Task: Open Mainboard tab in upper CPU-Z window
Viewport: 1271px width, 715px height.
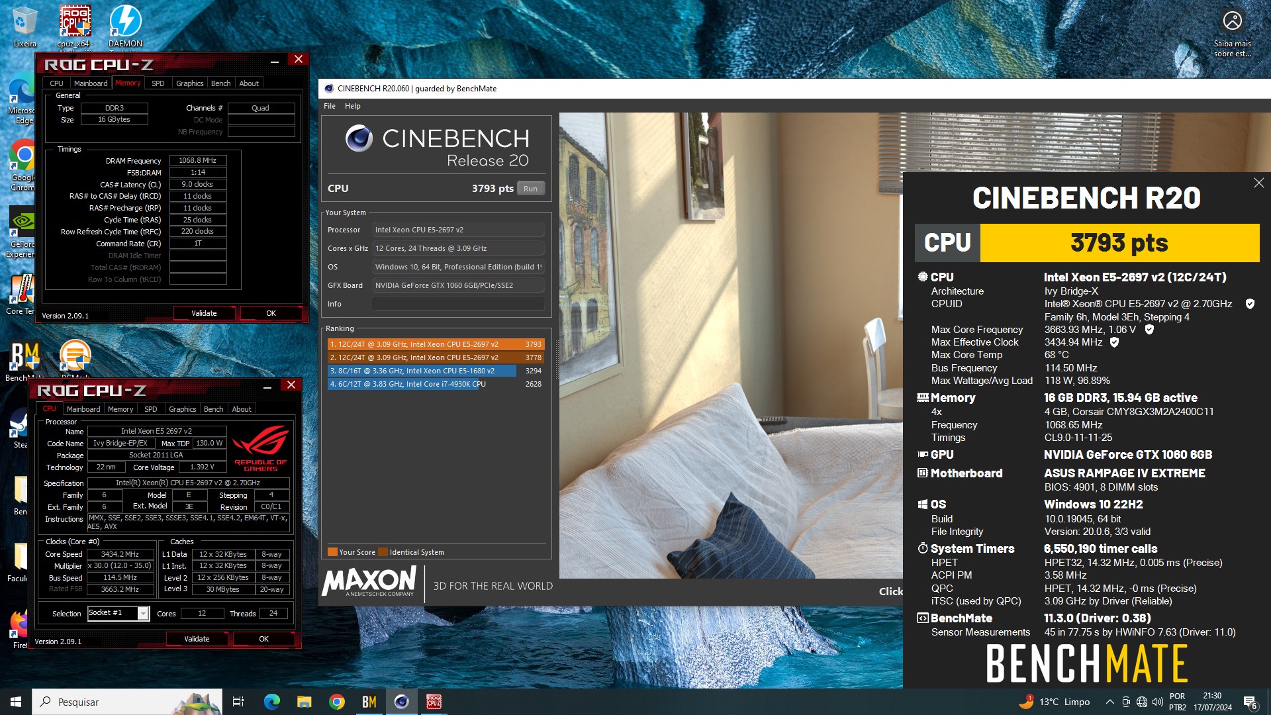Action: click(x=91, y=83)
